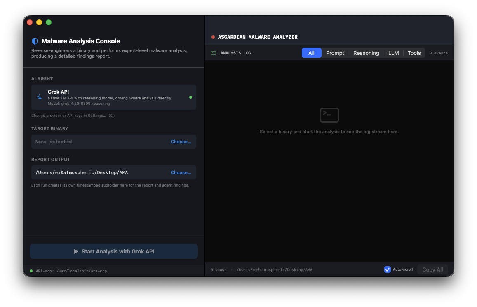Click the ASGARDIAN MALWARE ANALYZER title
The width and height of the screenshot is (477, 307).
[x=258, y=37]
